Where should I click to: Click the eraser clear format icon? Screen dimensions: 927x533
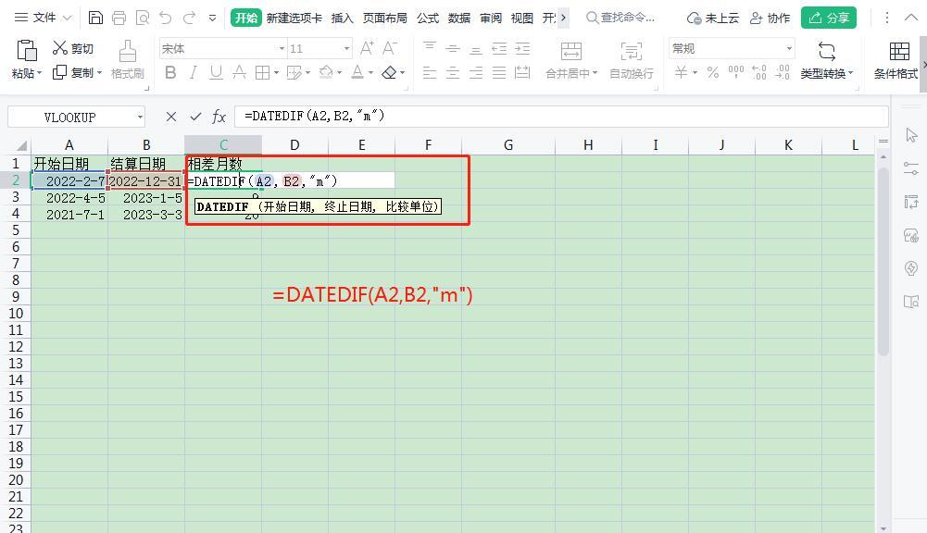[x=389, y=73]
